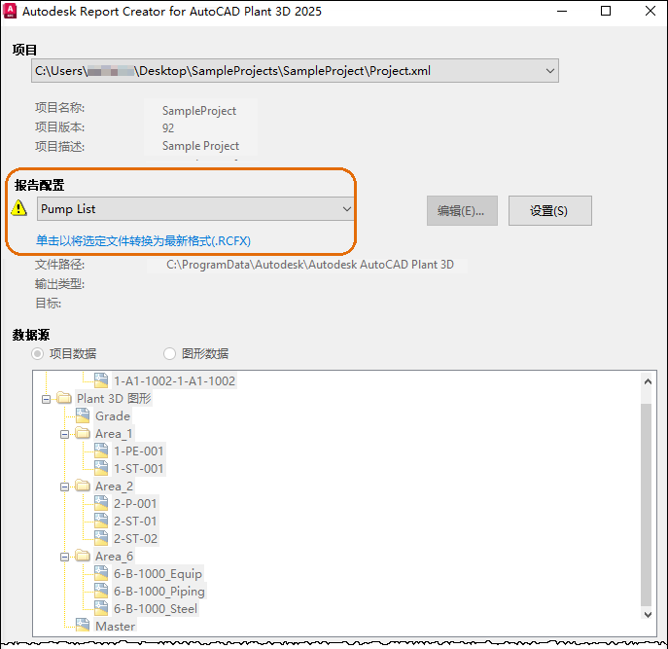Open the Pump List report configuration dropdown
The height and width of the screenshot is (649, 668).
(x=347, y=209)
